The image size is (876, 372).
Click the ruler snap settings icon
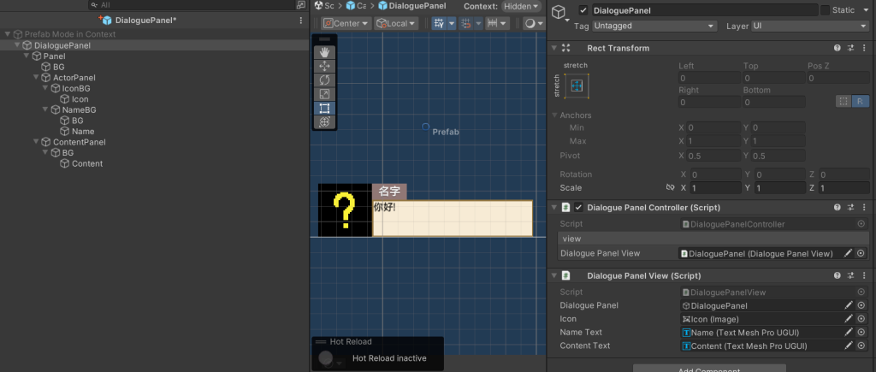pos(493,23)
